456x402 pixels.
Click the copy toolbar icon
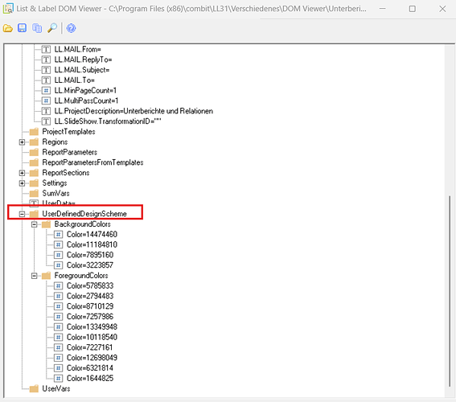click(x=37, y=28)
